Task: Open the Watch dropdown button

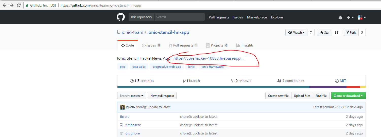Action: click(296, 32)
